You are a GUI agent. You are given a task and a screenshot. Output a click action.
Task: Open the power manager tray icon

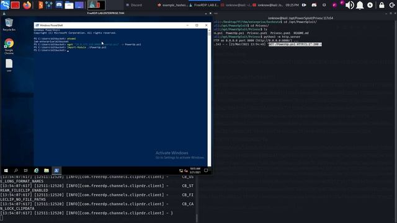tap(370, 5)
